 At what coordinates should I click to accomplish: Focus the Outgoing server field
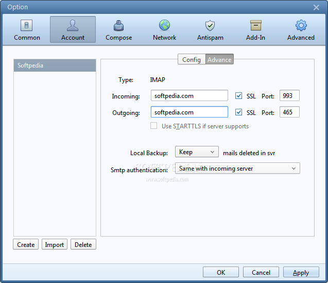(189, 112)
